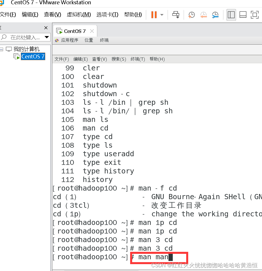The width and height of the screenshot is (262, 271).
Task: Select 我的计算机 in the library tree
Action: (26, 49)
